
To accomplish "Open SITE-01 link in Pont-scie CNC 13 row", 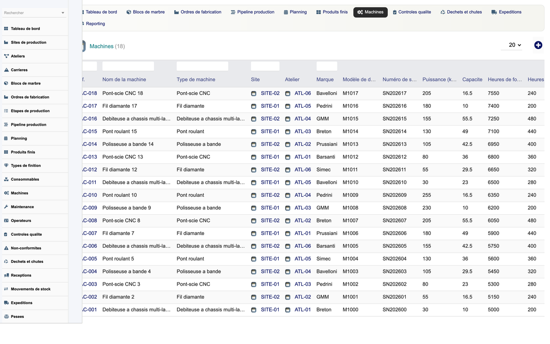I will point(270,157).
